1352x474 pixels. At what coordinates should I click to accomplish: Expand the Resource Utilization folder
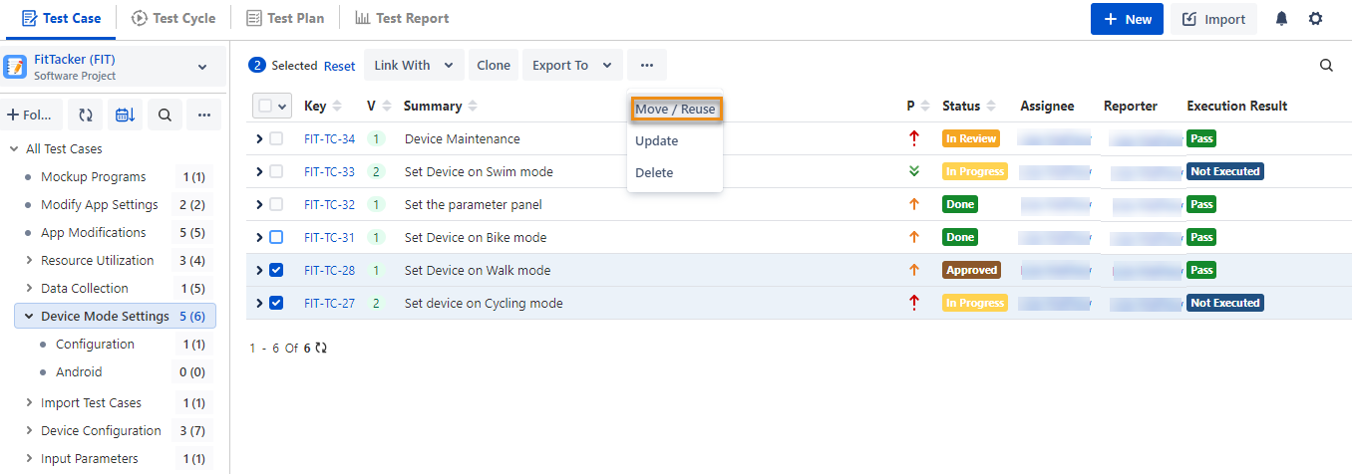[x=29, y=261]
